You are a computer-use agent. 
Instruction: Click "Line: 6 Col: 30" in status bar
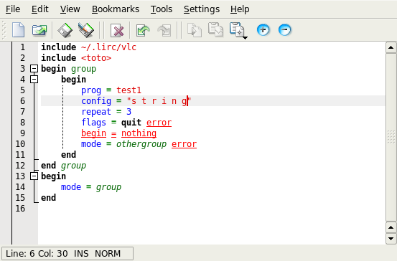click(x=37, y=253)
